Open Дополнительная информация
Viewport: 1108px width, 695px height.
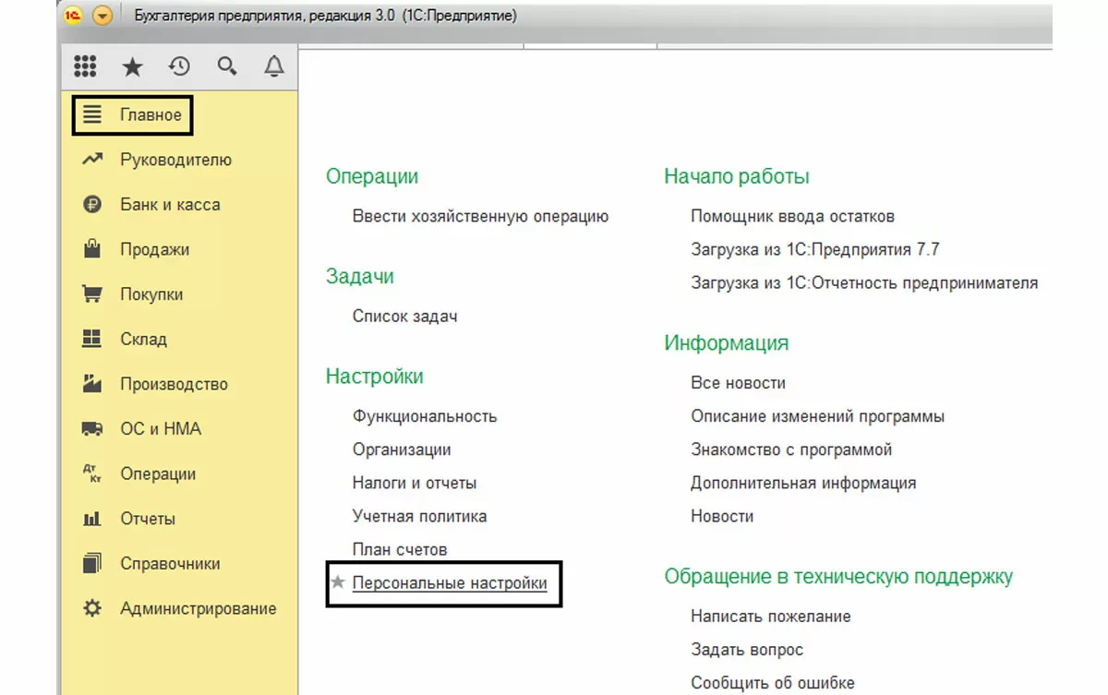click(803, 483)
